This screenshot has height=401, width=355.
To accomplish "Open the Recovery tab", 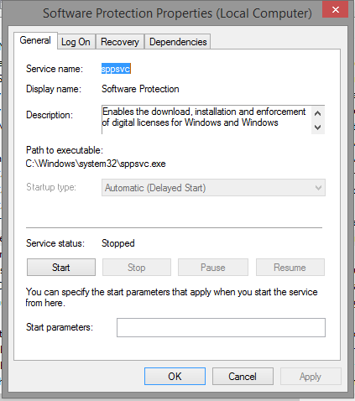I will (120, 42).
